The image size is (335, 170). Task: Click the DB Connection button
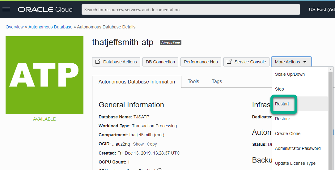click(x=160, y=62)
